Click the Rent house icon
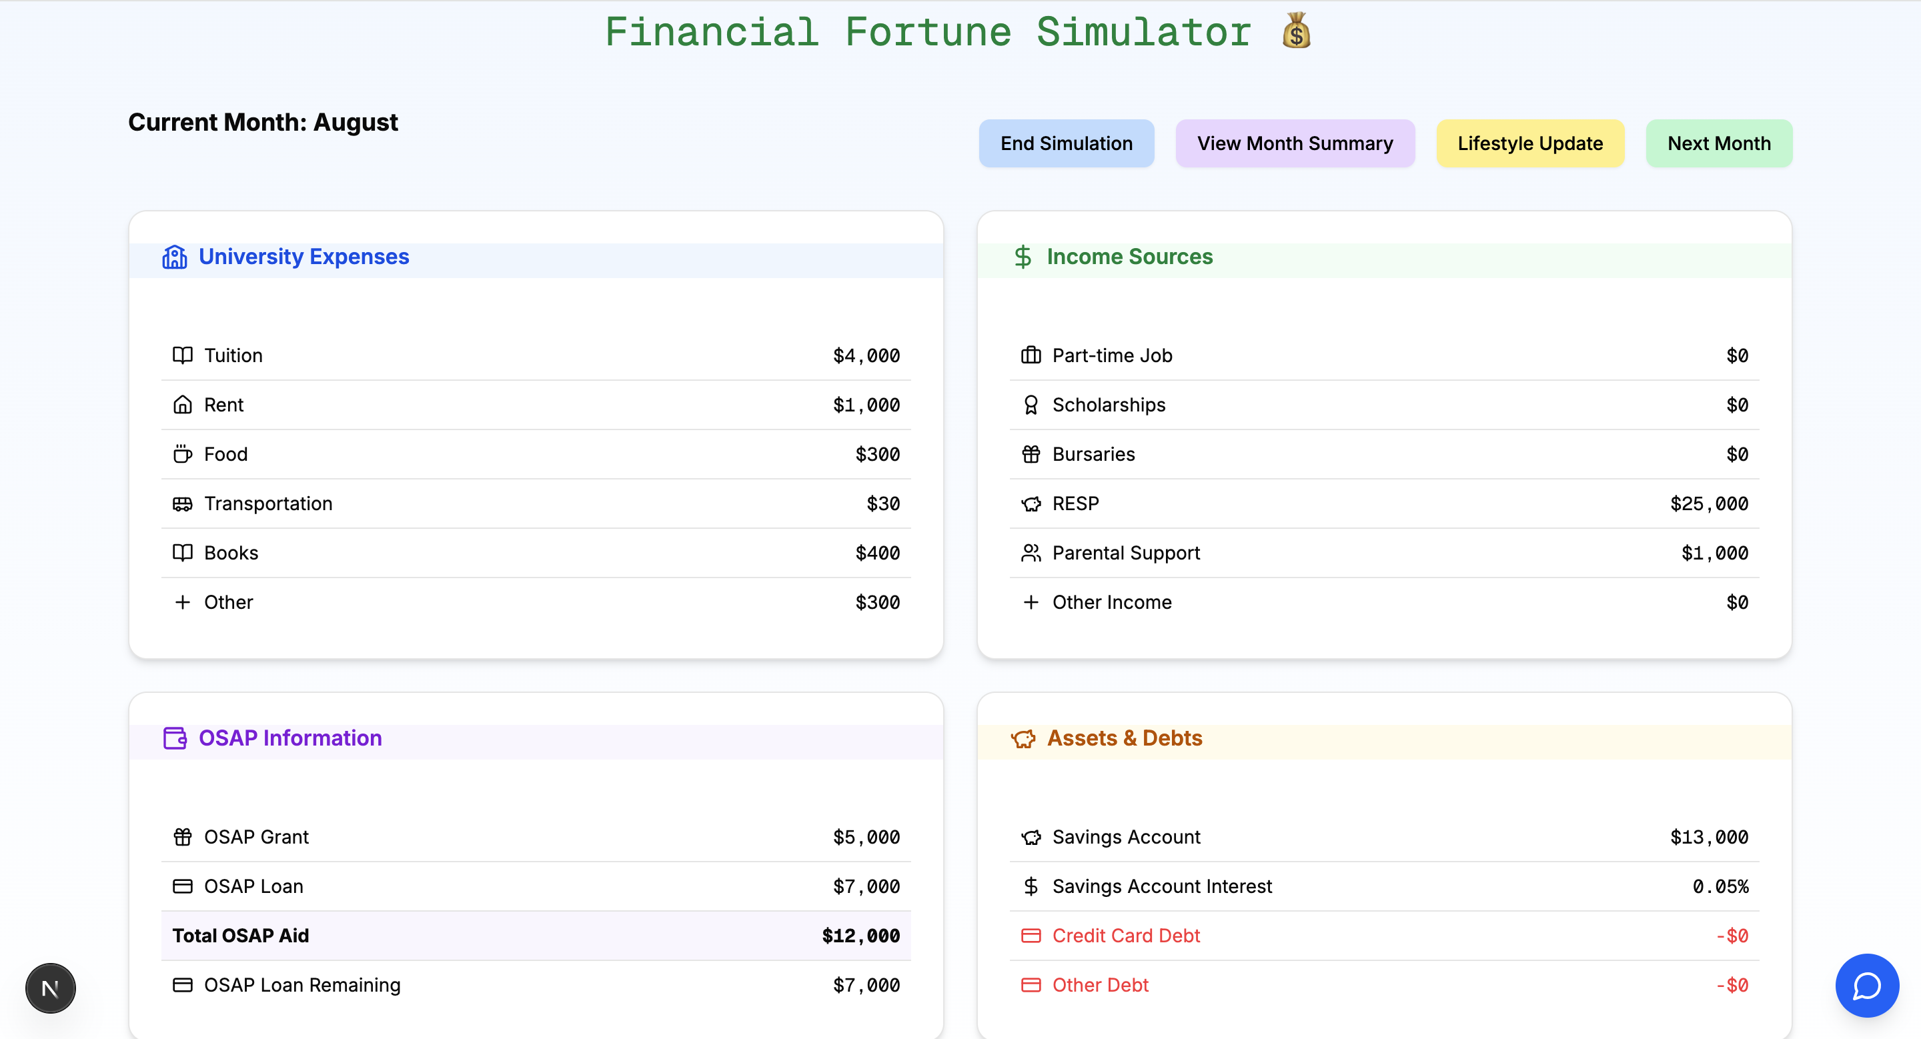The image size is (1921, 1039). point(182,405)
